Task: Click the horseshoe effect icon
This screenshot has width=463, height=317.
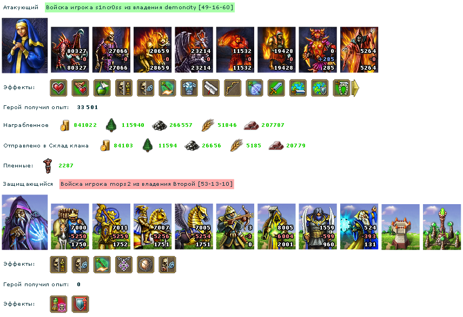Action: click(x=342, y=88)
